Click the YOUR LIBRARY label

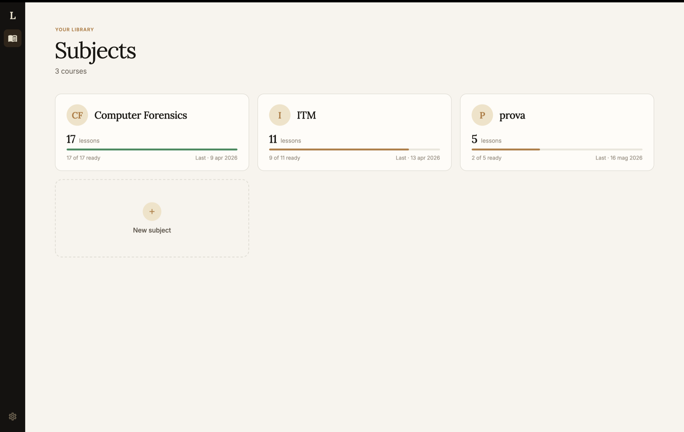pyautogui.click(x=74, y=29)
